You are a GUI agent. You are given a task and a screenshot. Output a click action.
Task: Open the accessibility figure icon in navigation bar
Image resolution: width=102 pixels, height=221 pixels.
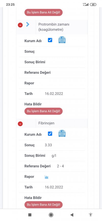click(x=91, y=215)
